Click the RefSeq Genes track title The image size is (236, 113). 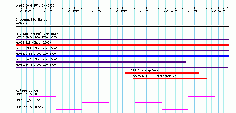(x=27, y=91)
